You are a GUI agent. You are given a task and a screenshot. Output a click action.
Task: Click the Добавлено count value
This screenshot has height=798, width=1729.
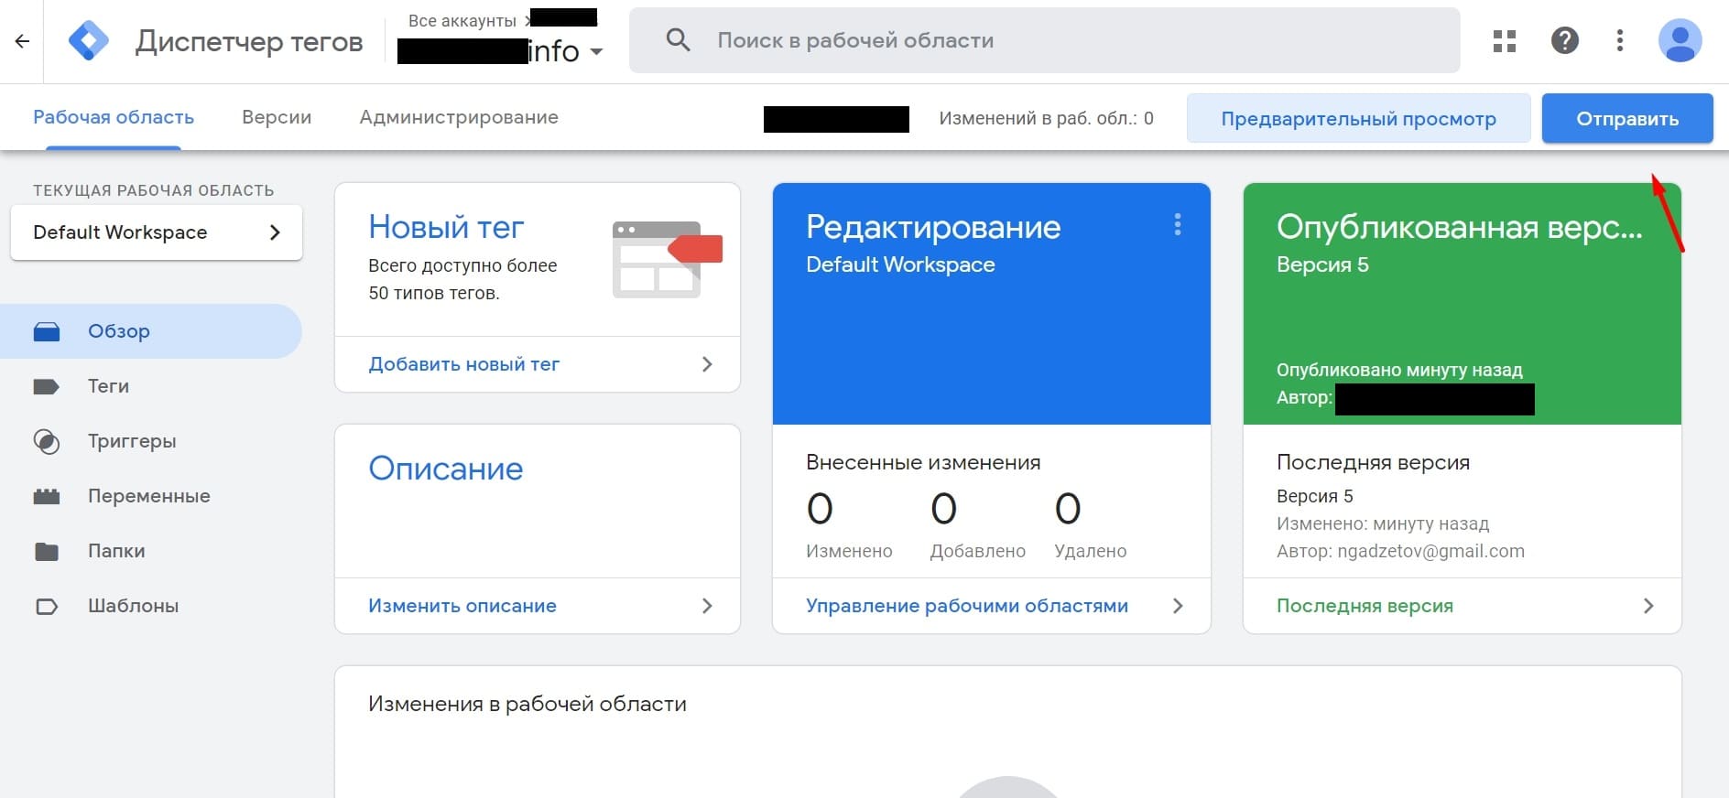[x=943, y=509]
